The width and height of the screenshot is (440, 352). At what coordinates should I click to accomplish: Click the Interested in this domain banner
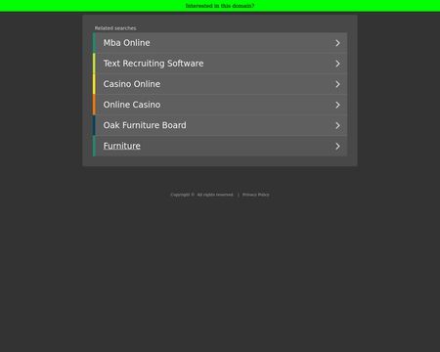click(220, 6)
